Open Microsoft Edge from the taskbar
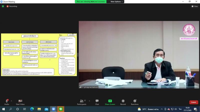The width and height of the screenshot is (200, 112). (x=32, y=109)
